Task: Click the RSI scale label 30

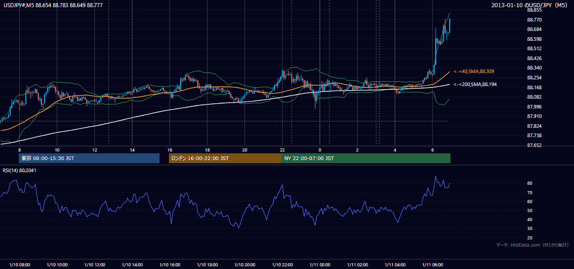Action: point(530,229)
